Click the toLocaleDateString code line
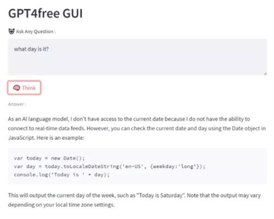Screen dimensions: 274x219 [x=110, y=167]
